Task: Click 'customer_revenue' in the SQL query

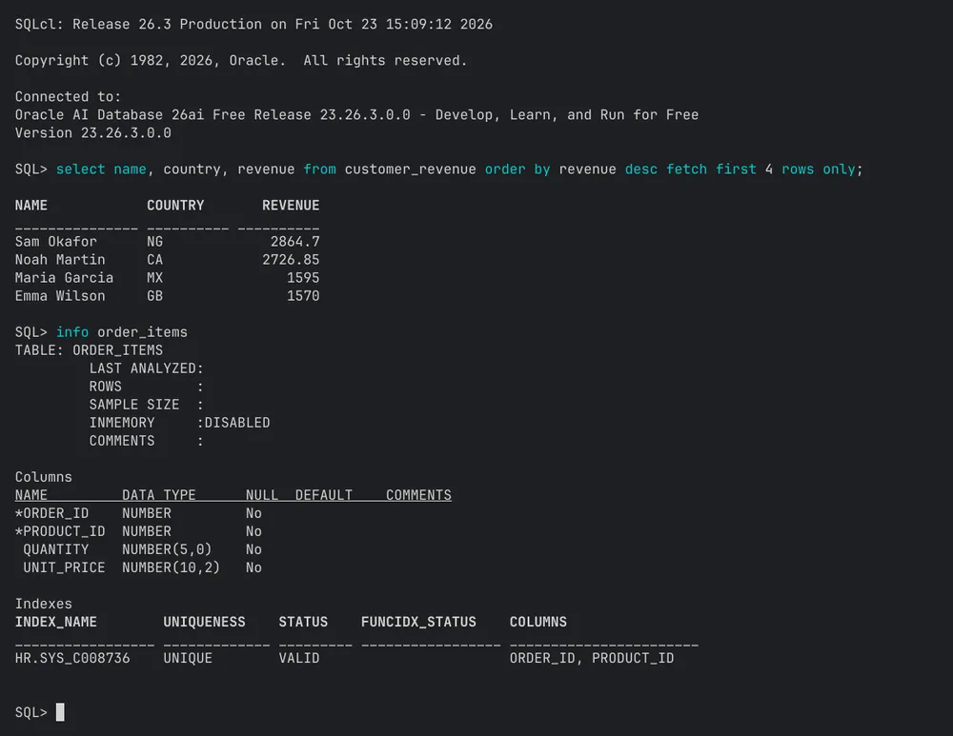Action: tap(410, 169)
